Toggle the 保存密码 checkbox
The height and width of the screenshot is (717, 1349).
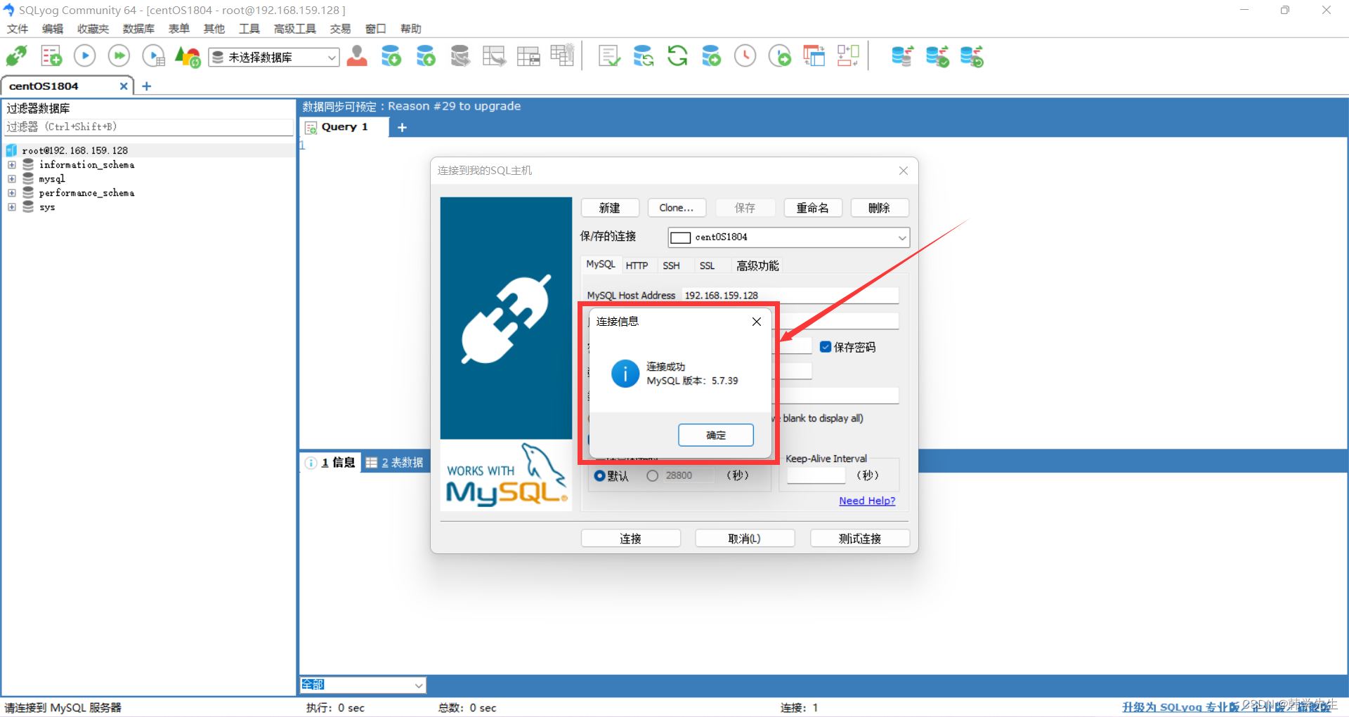[826, 347]
